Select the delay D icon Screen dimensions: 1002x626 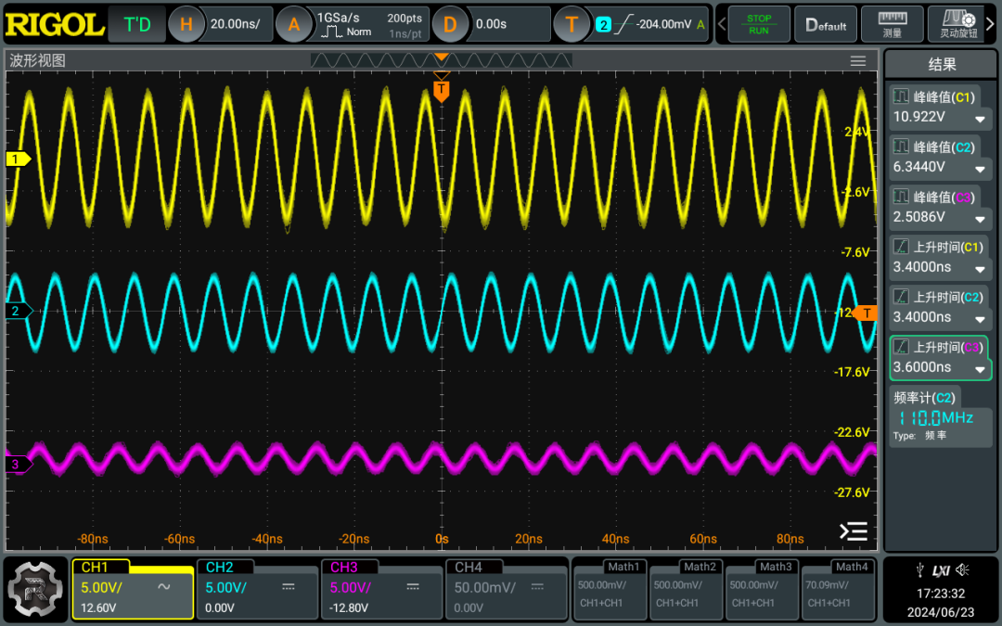[x=450, y=25]
